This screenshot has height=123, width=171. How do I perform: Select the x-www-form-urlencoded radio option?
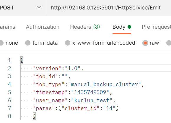pos(68,43)
